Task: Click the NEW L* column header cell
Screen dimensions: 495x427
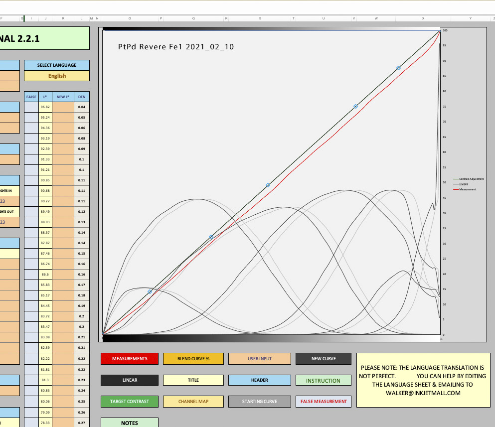Action: tap(63, 97)
